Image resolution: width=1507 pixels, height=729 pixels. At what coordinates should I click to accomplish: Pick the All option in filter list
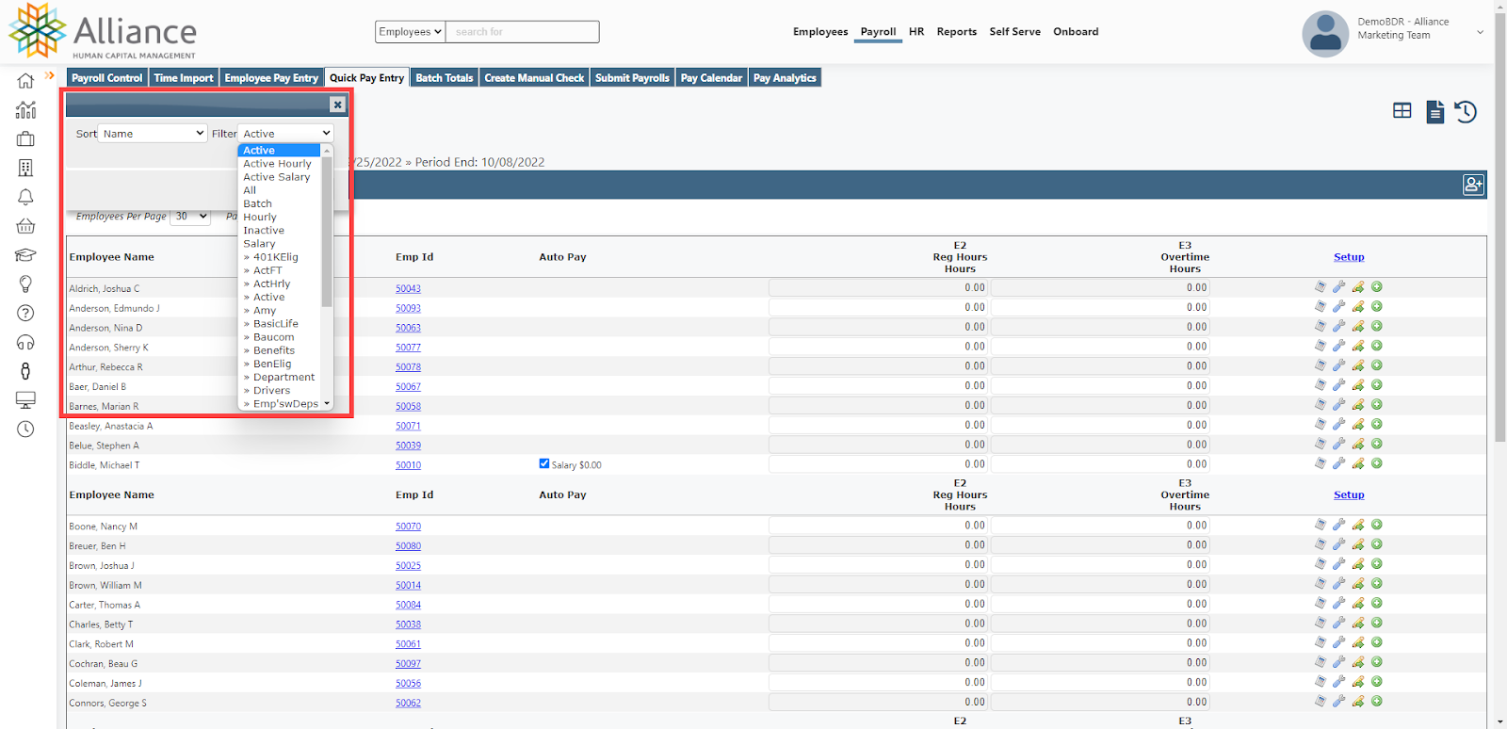point(250,190)
